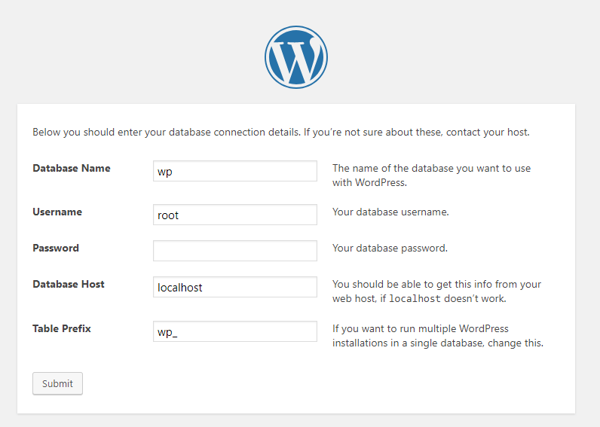Click the web host info hint beginning 'You should'
Image resolution: width=600 pixels, height=427 pixels.
point(436,291)
